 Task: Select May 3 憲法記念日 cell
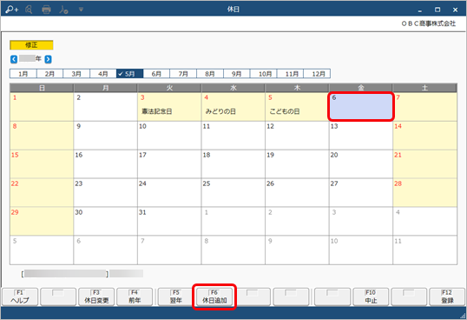coord(169,107)
